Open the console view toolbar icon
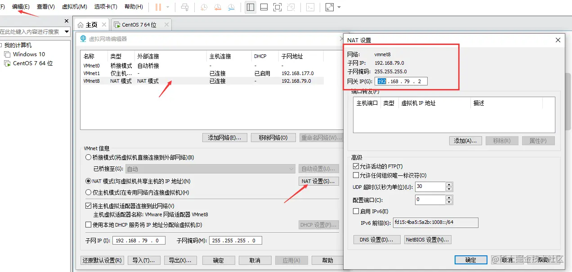Image resolution: width=572 pixels, height=272 pixels. 310,7
